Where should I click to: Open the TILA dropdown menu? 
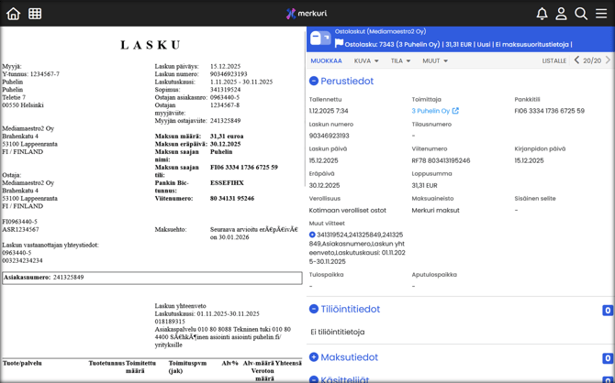tap(400, 61)
